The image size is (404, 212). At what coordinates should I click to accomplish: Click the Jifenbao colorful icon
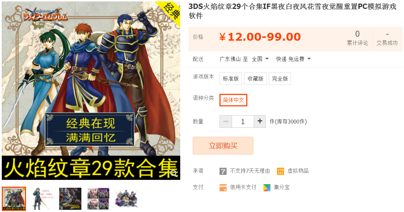click(267, 187)
